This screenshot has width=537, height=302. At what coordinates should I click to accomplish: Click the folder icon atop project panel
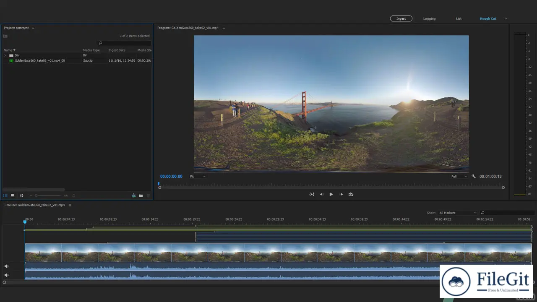pyautogui.click(x=5, y=36)
